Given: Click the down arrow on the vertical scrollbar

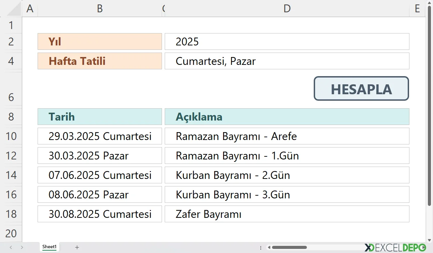Looking at the screenshot, I should (429, 240).
